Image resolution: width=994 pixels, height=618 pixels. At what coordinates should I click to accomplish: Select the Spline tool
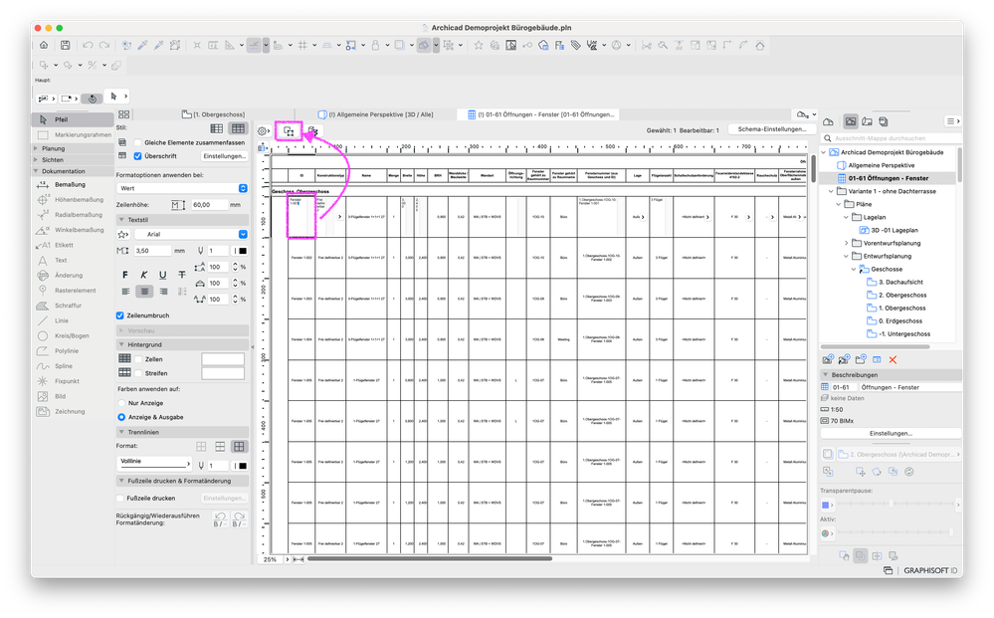tap(73, 366)
